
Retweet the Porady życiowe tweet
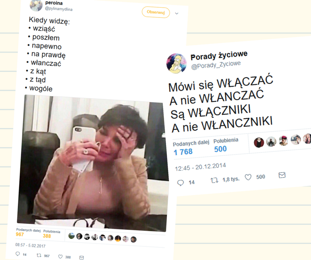coord(214,180)
